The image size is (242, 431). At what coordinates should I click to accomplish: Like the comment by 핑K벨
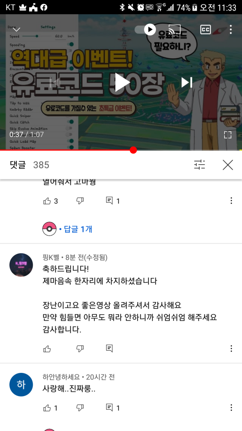coord(47,349)
